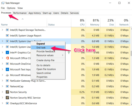Expand the Intel Rapid Storage Technology row
Viewport: 132px width, 106px height.
click(x=2, y=30)
